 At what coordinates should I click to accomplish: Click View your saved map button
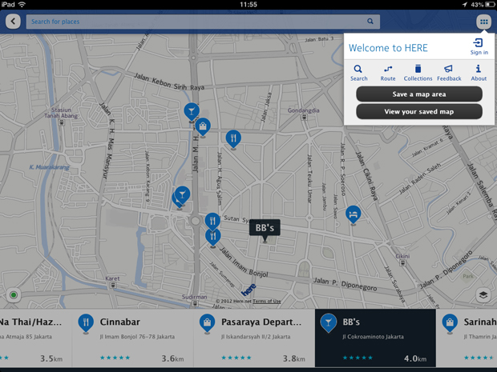[x=419, y=111]
